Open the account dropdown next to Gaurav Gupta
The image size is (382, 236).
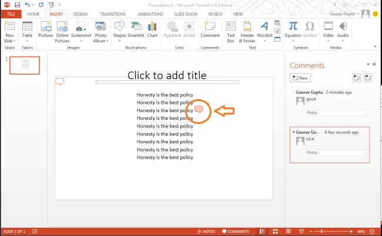coord(358,14)
